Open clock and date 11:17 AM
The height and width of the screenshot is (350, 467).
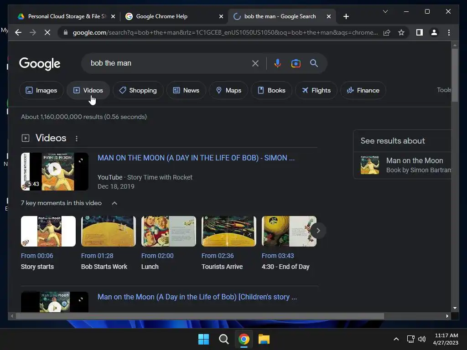(446, 339)
